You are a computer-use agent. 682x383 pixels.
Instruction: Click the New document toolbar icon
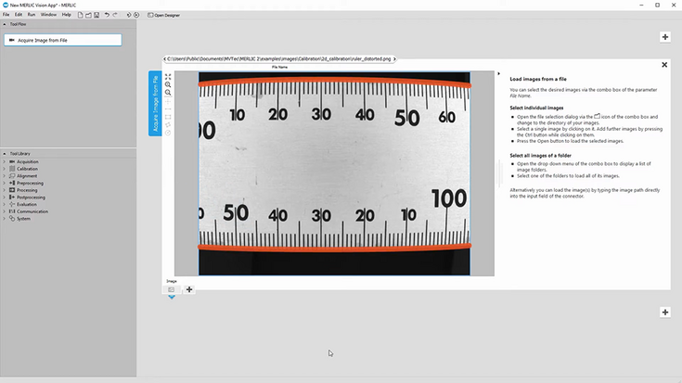[x=81, y=15]
